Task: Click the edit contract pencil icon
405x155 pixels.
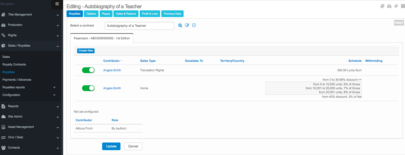Action: tap(187, 26)
